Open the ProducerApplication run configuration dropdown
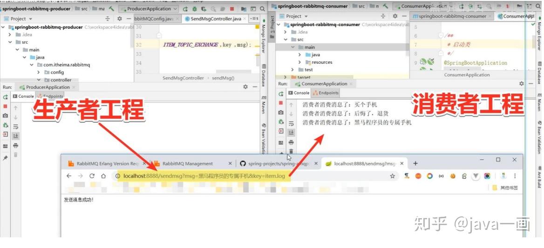This screenshot has width=544, height=248. (x=149, y=9)
